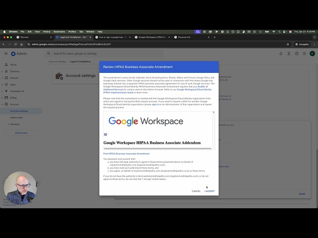Image resolution: width=318 pixels, height=238 pixels.
Task: Open the File menu
Action: coord(22,32)
